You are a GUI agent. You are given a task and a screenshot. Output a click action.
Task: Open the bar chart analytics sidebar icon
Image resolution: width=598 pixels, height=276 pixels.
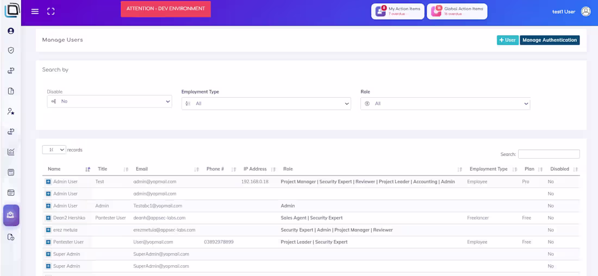[11, 152]
